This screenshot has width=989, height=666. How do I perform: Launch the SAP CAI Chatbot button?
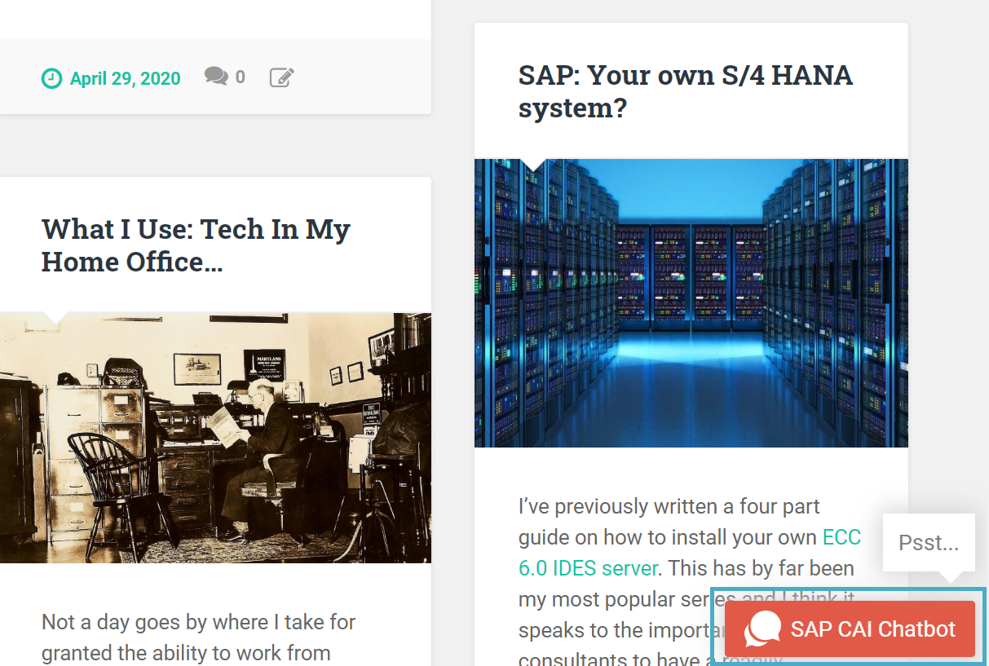coord(850,629)
